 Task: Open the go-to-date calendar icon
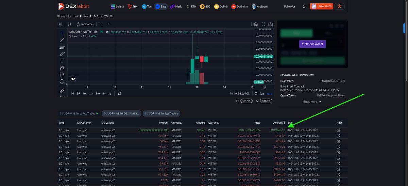119,93
